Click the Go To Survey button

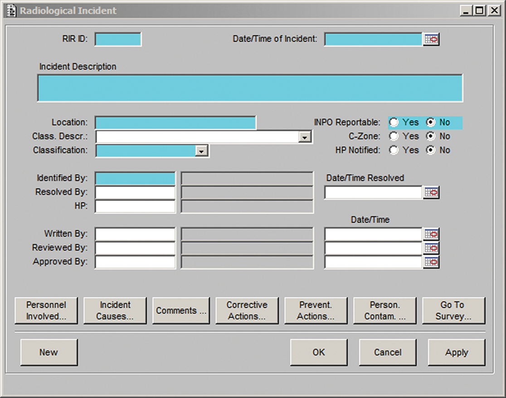[x=453, y=311]
